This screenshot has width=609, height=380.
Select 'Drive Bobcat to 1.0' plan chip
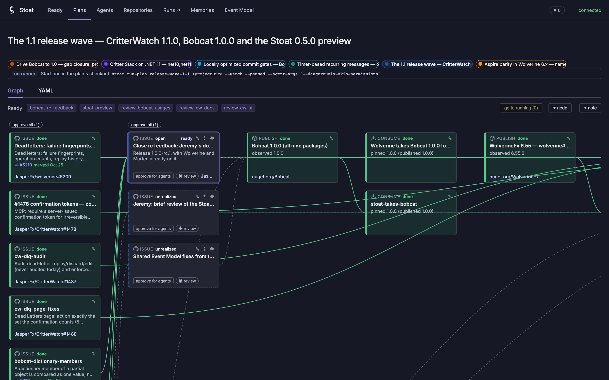tap(53, 64)
